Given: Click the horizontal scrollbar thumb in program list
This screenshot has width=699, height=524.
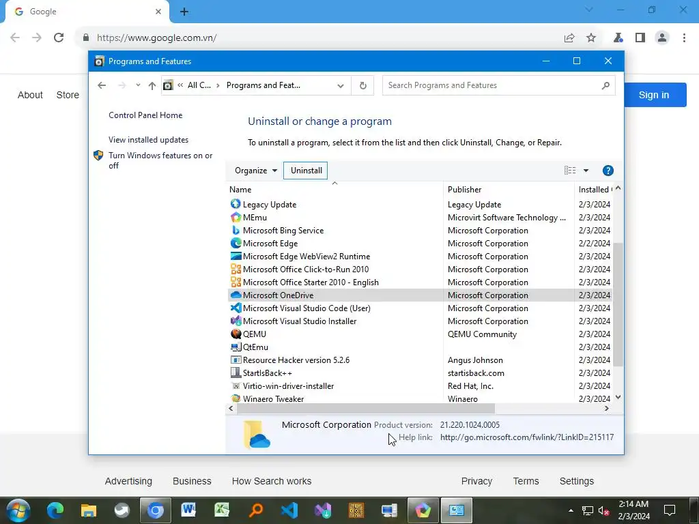Looking at the screenshot, I should click(366, 408).
